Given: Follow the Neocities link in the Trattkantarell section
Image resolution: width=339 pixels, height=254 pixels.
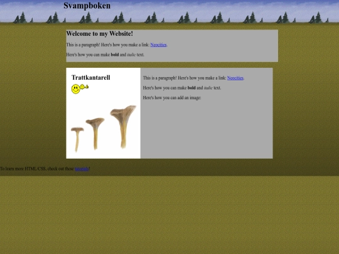Looking at the screenshot, I should [x=235, y=78].
